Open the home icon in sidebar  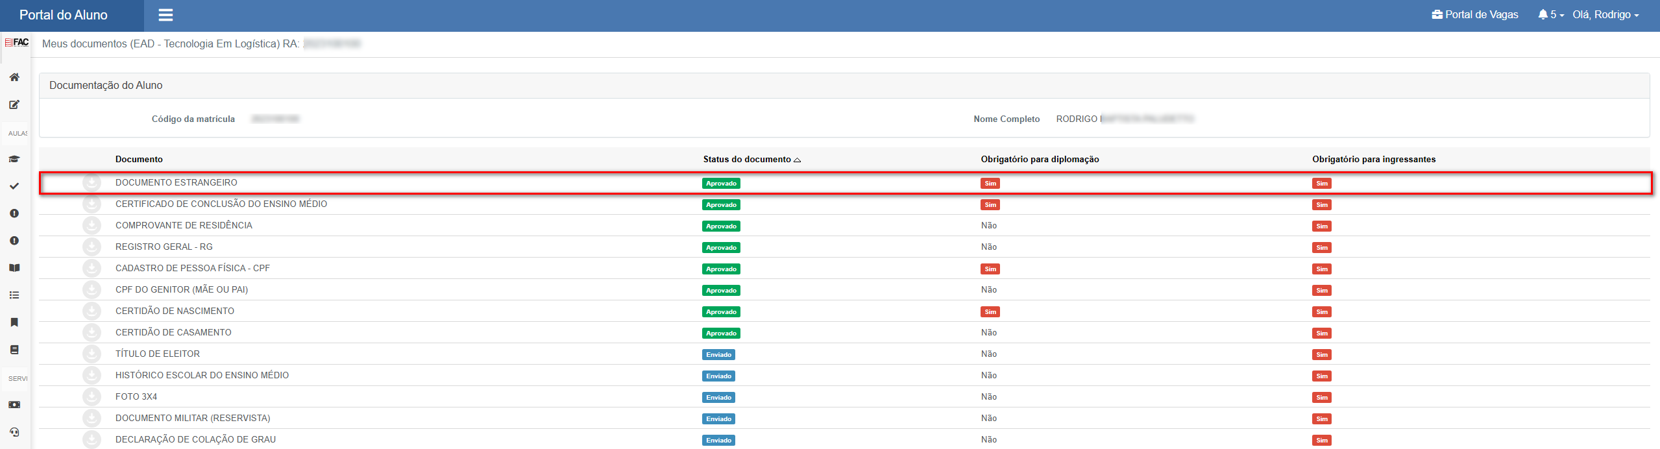pyautogui.click(x=14, y=77)
